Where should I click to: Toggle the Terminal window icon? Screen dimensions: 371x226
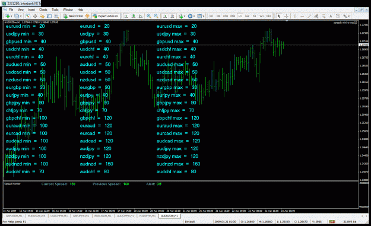49,16
